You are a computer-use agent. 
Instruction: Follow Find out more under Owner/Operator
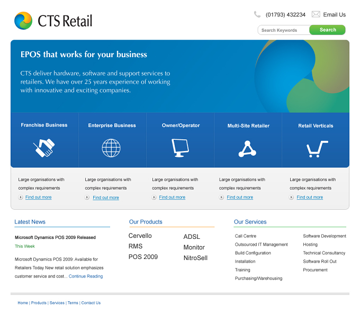click(x=172, y=197)
